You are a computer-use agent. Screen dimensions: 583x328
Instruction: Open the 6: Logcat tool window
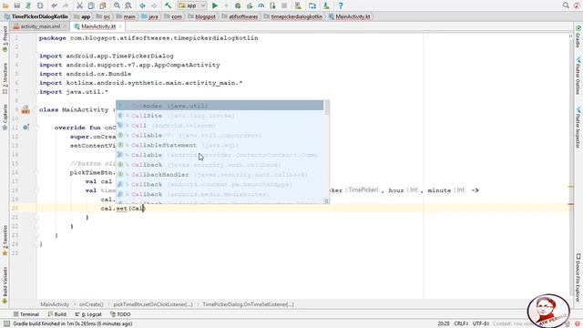coord(88,314)
